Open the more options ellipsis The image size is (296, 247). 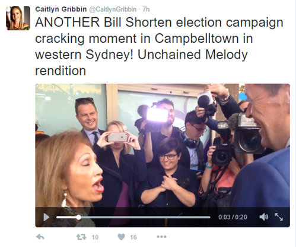tap(161, 237)
